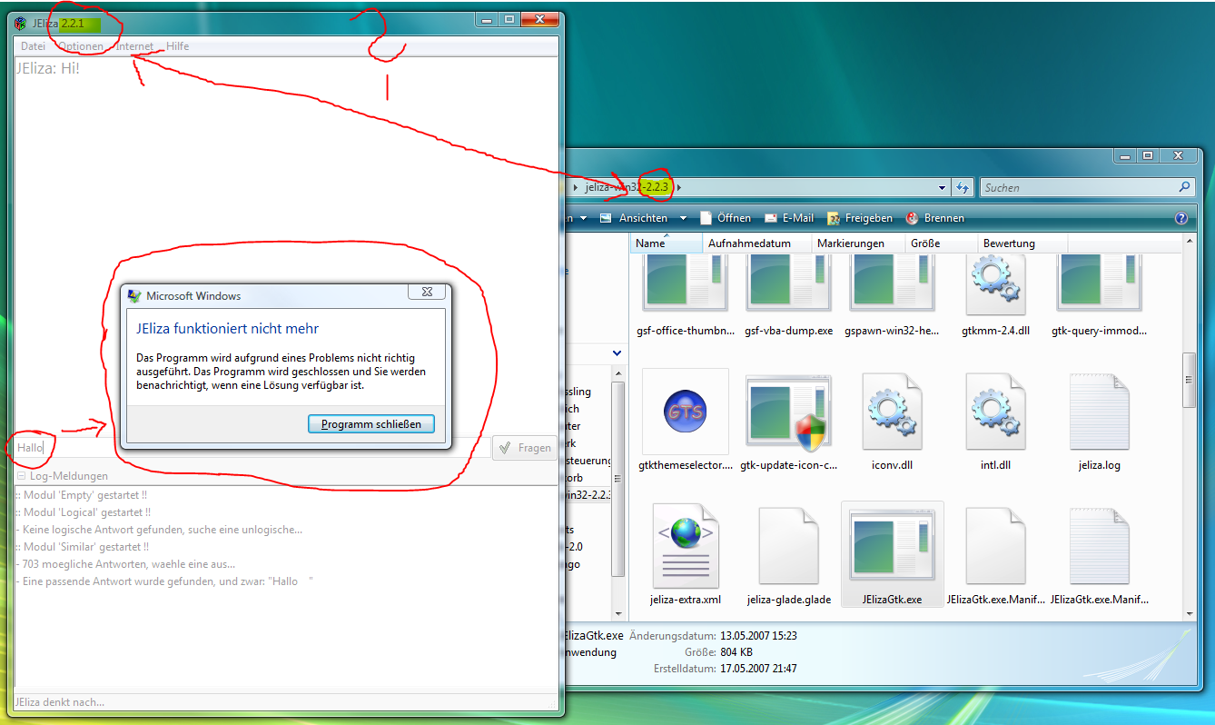Open the Datei menu in JEliza
Image resolution: width=1215 pixels, height=725 pixels.
tap(33, 46)
